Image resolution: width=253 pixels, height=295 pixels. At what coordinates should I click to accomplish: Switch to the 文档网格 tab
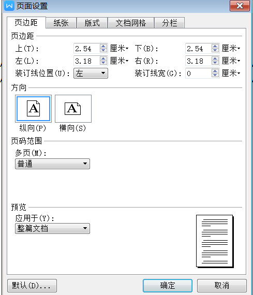pos(131,23)
